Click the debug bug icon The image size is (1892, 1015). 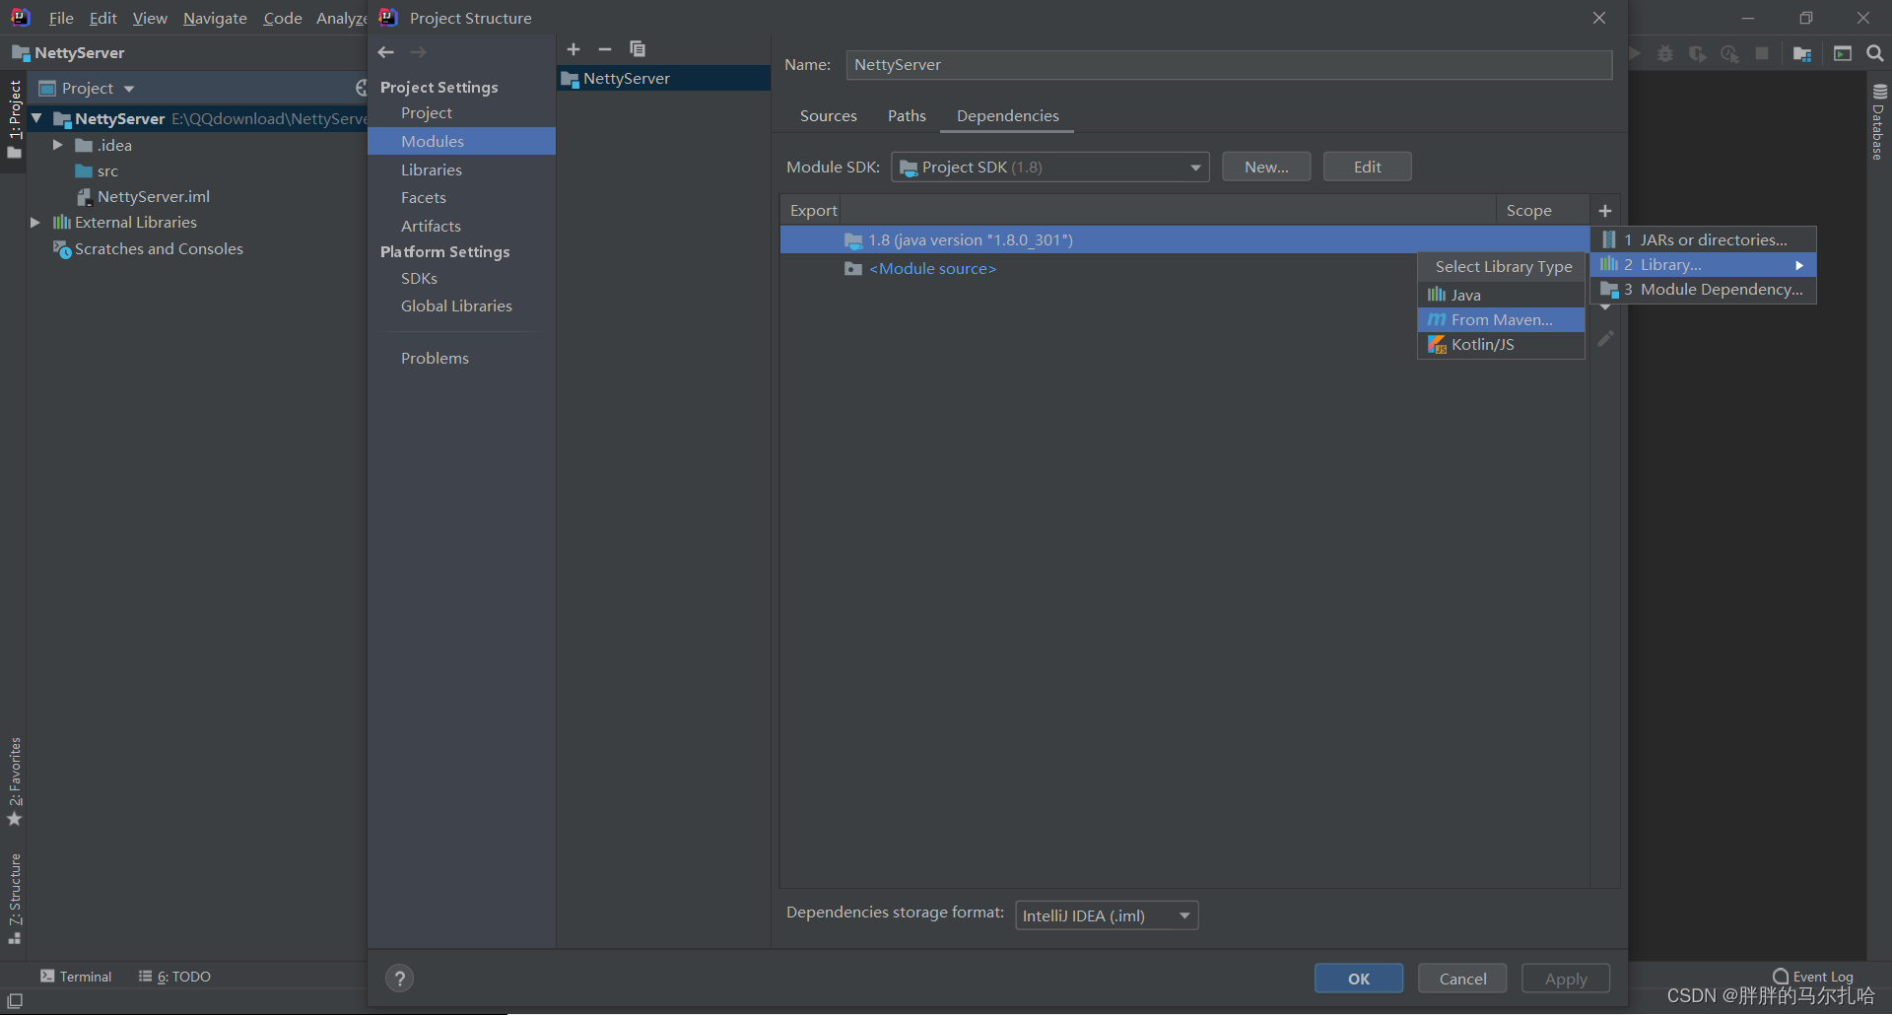pos(1665,53)
